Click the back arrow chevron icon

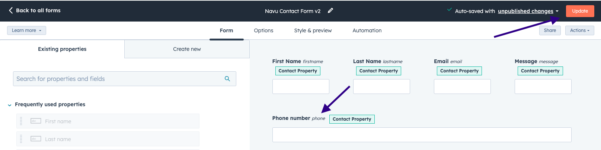tap(10, 10)
